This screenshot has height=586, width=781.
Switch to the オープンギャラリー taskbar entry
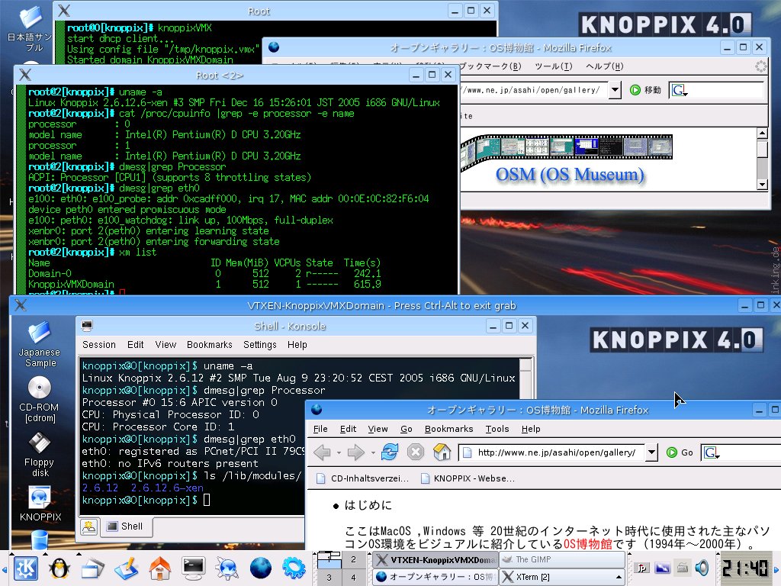pos(435,577)
